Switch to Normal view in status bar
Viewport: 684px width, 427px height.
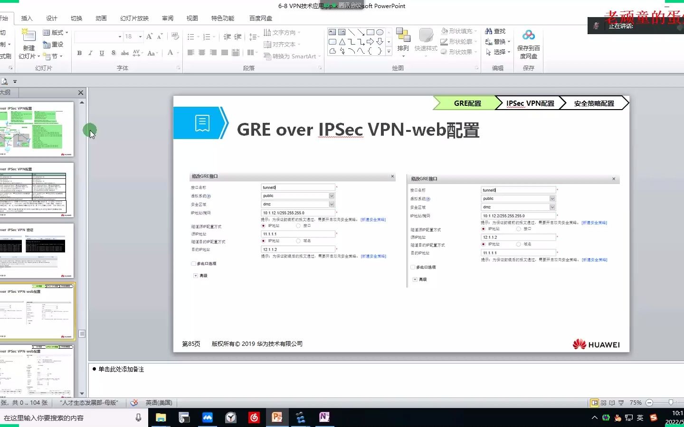click(x=594, y=403)
